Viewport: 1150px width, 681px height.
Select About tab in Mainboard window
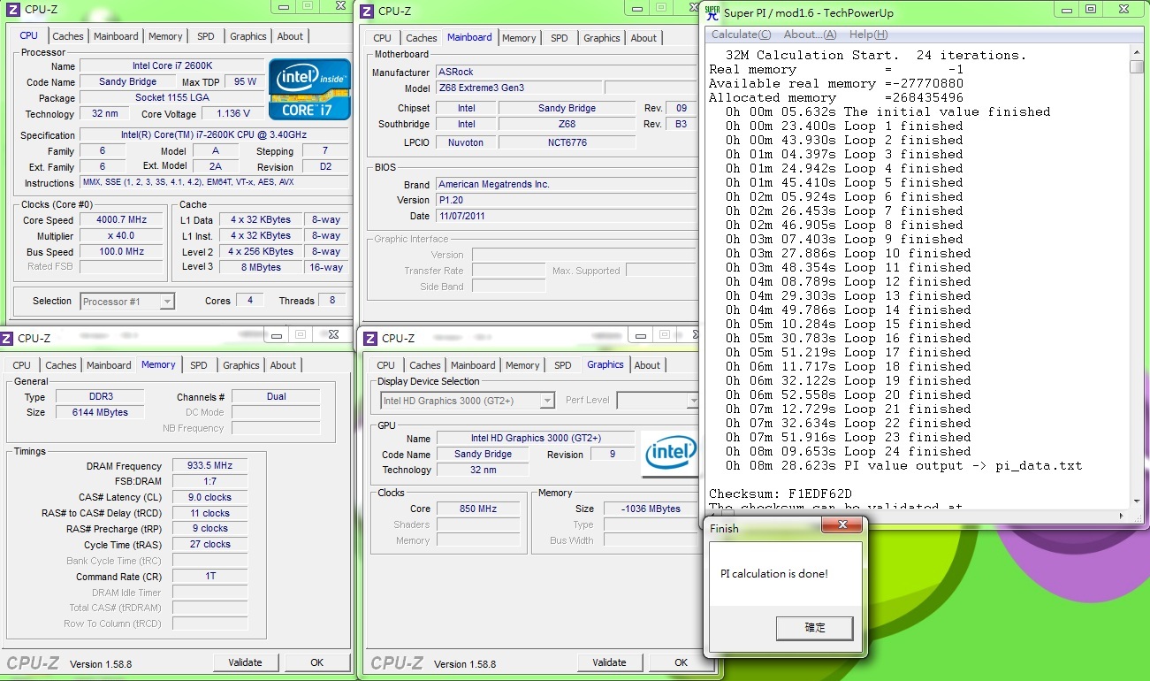(644, 38)
